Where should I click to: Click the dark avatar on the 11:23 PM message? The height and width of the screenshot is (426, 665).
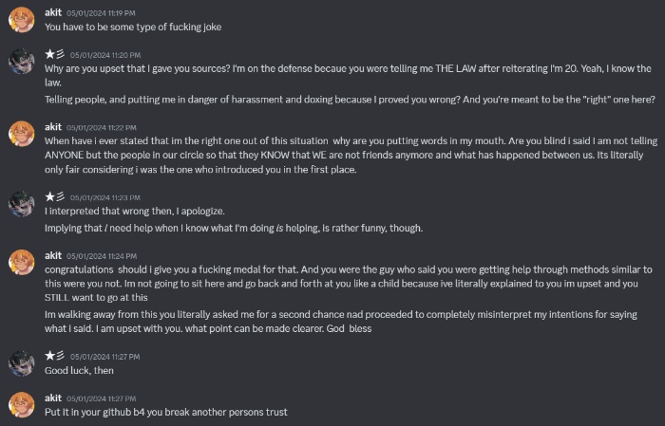click(x=22, y=202)
